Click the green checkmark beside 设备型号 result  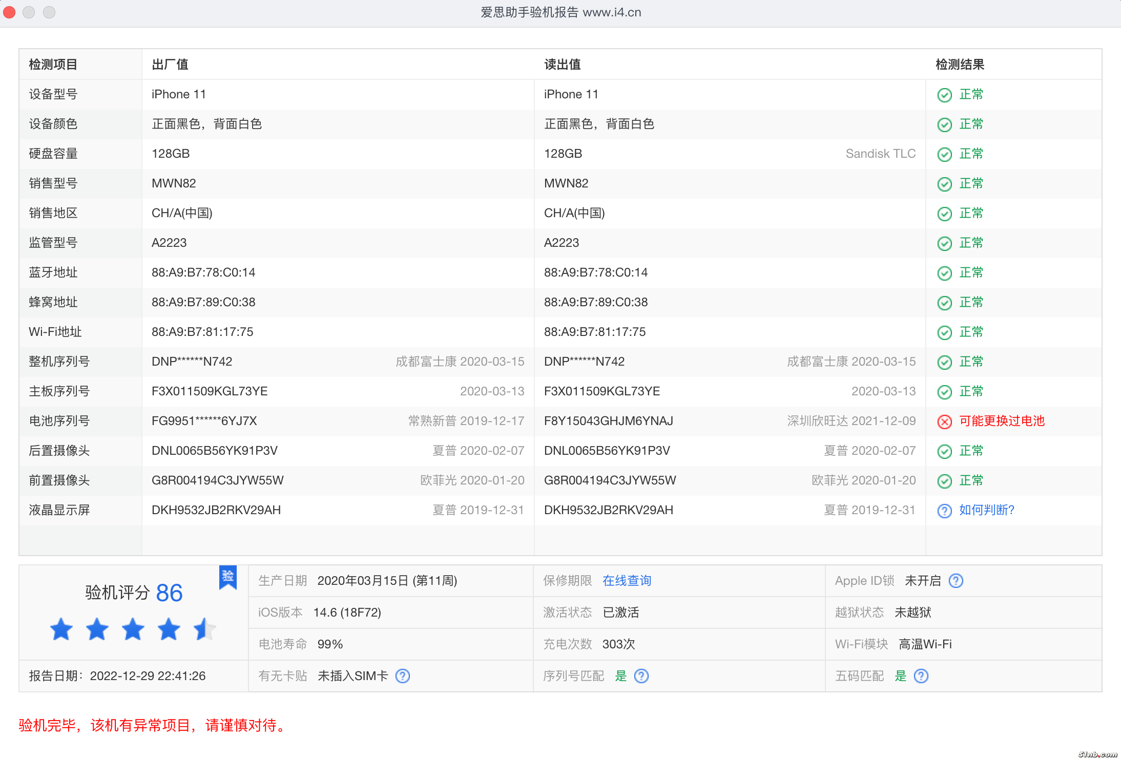tap(944, 95)
